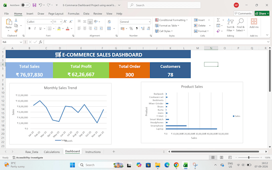
Task: Open the font size dropdown
Action: pos(61,22)
